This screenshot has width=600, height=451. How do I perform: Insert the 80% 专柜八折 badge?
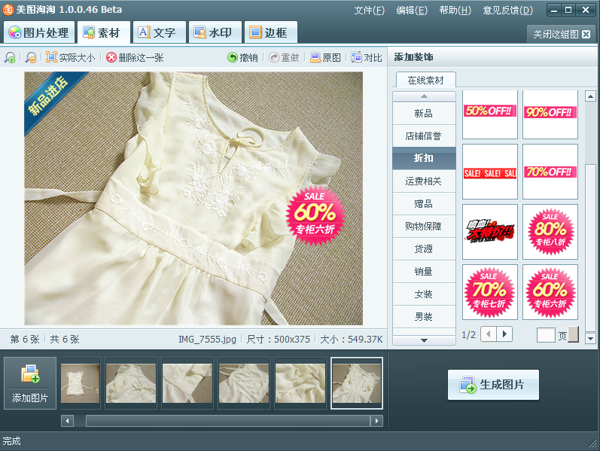pos(550,232)
